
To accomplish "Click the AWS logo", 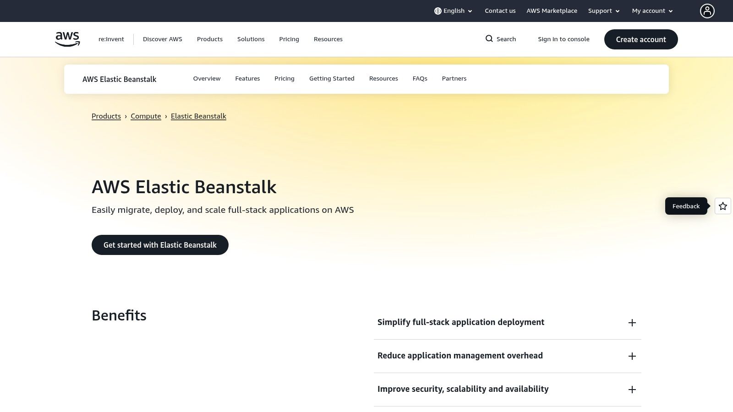I will pos(67,39).
